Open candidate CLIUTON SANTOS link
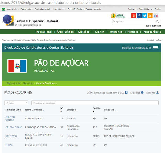 click(10, 118)
